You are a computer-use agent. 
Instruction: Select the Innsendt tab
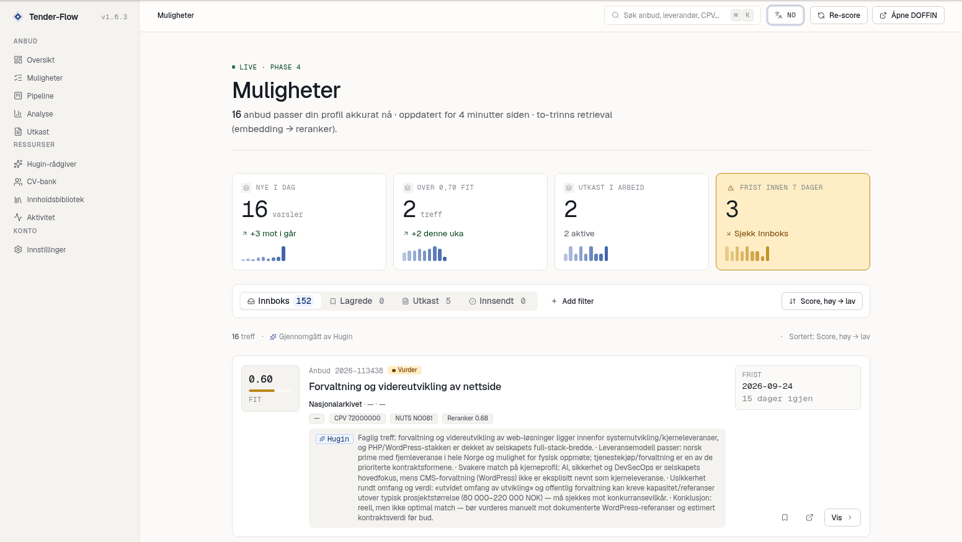[497, 301]
